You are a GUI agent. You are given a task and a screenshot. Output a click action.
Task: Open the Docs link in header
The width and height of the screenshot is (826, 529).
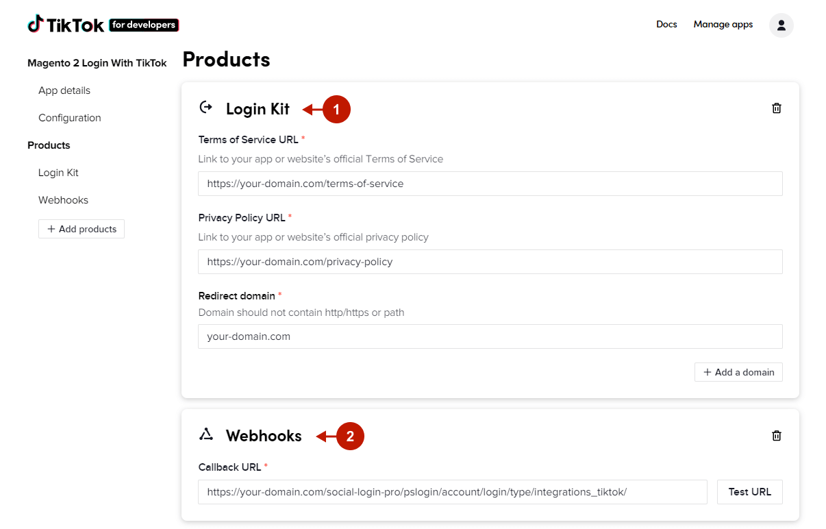666,24
